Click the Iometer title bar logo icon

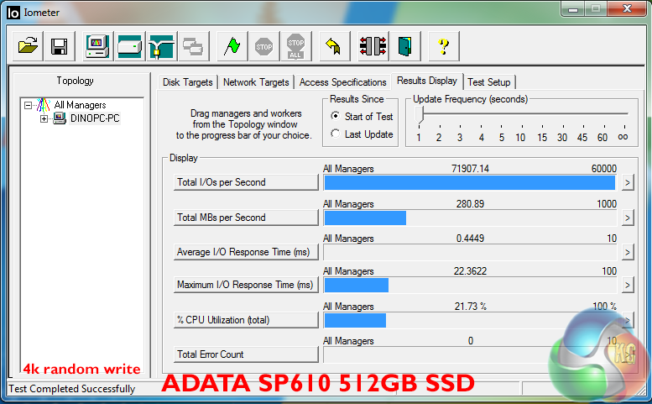click(x=13, y=13)
